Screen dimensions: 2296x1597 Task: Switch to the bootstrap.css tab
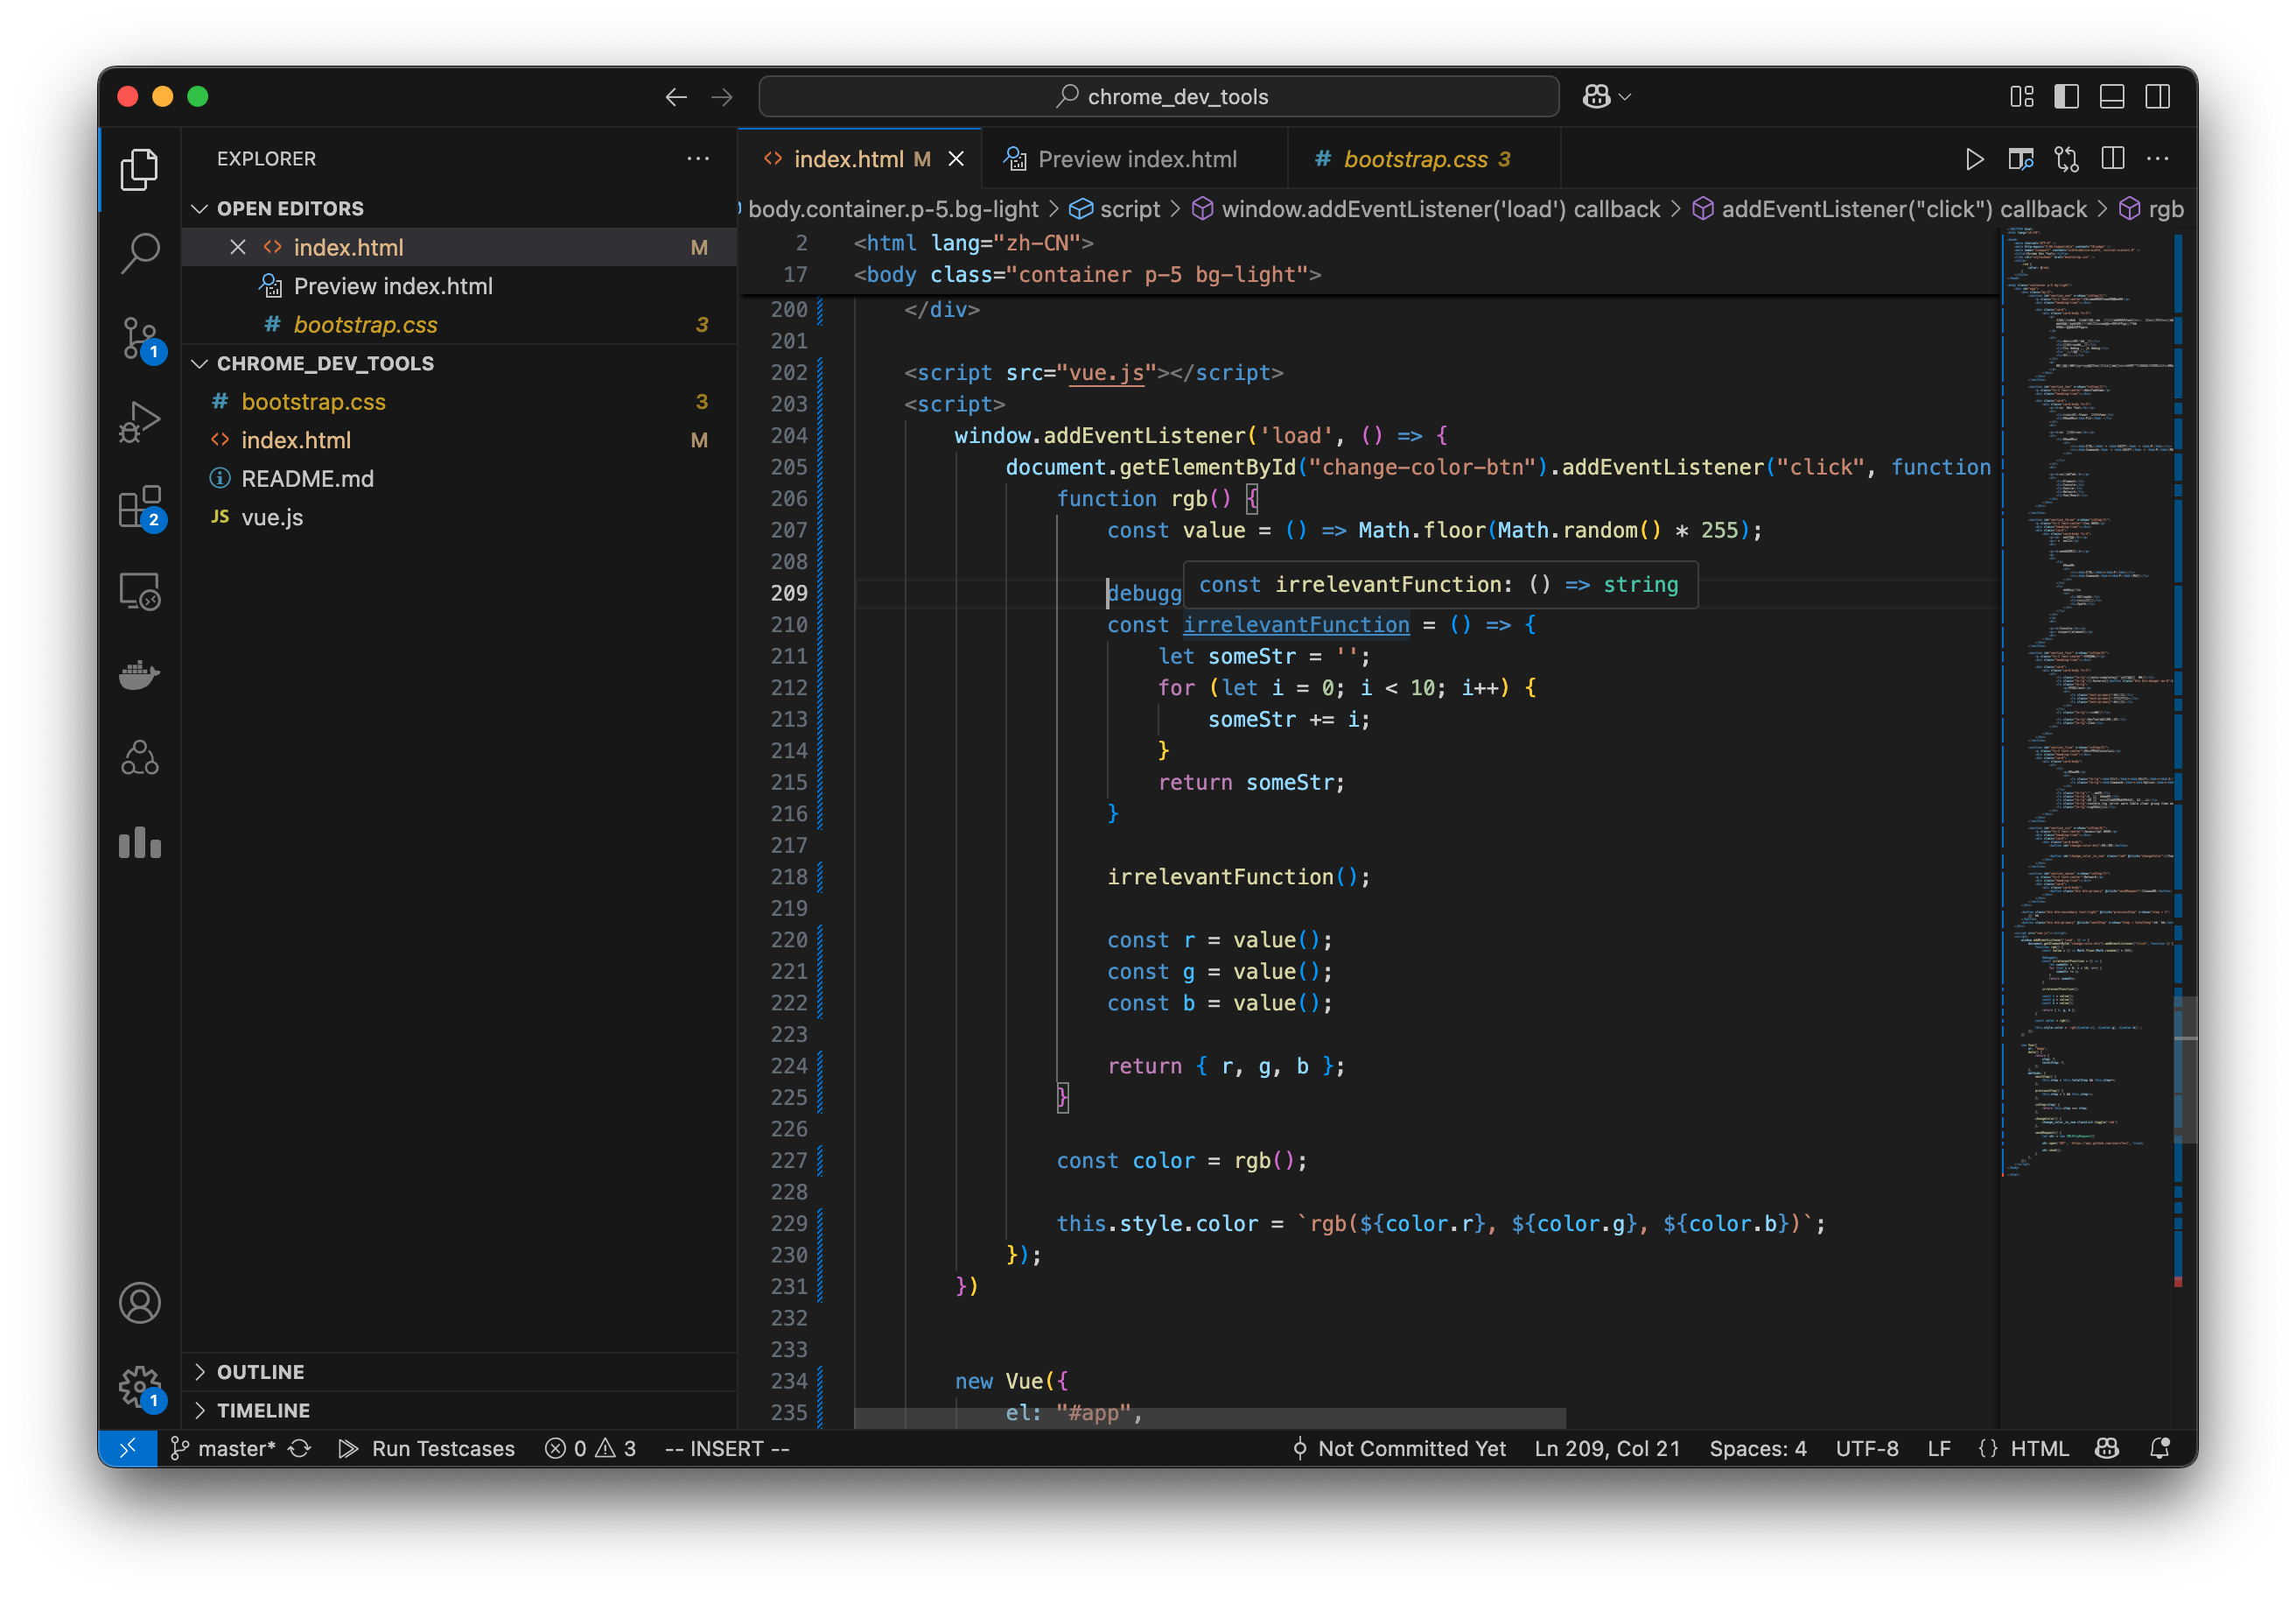(x=1414, y=159)
